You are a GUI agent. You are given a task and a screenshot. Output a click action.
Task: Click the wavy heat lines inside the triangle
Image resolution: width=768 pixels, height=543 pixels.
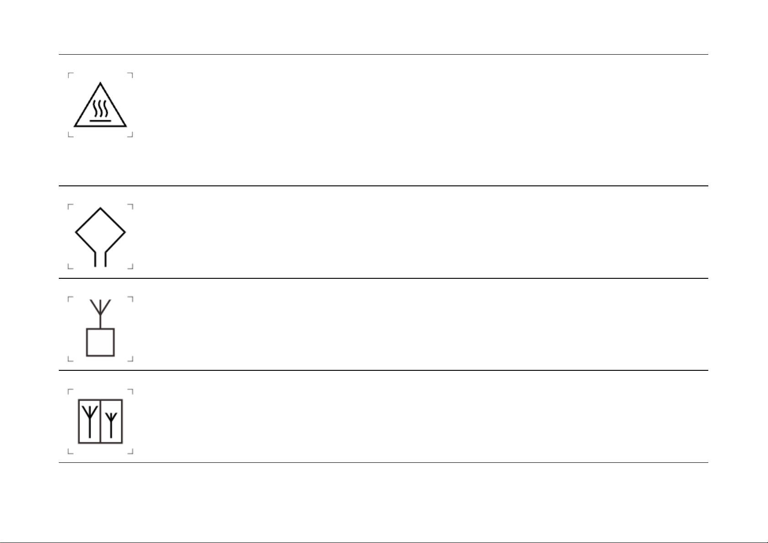tap(100, 108)
